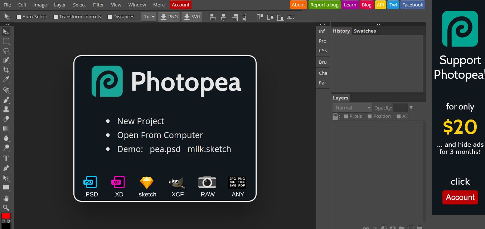Toggle the lock Position checkbox

[370, 116]
